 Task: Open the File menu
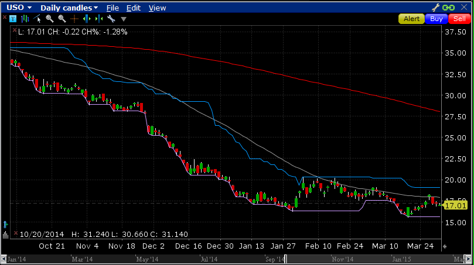click(x=112, y=8)
